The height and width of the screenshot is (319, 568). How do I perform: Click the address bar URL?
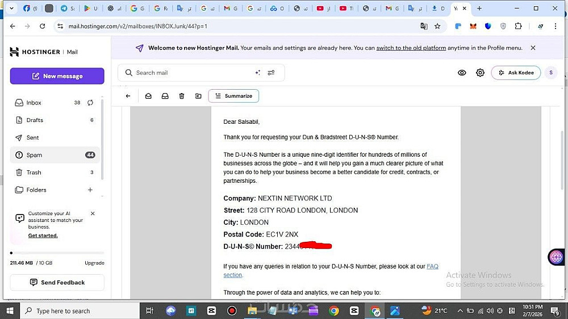tap(137, 26)
